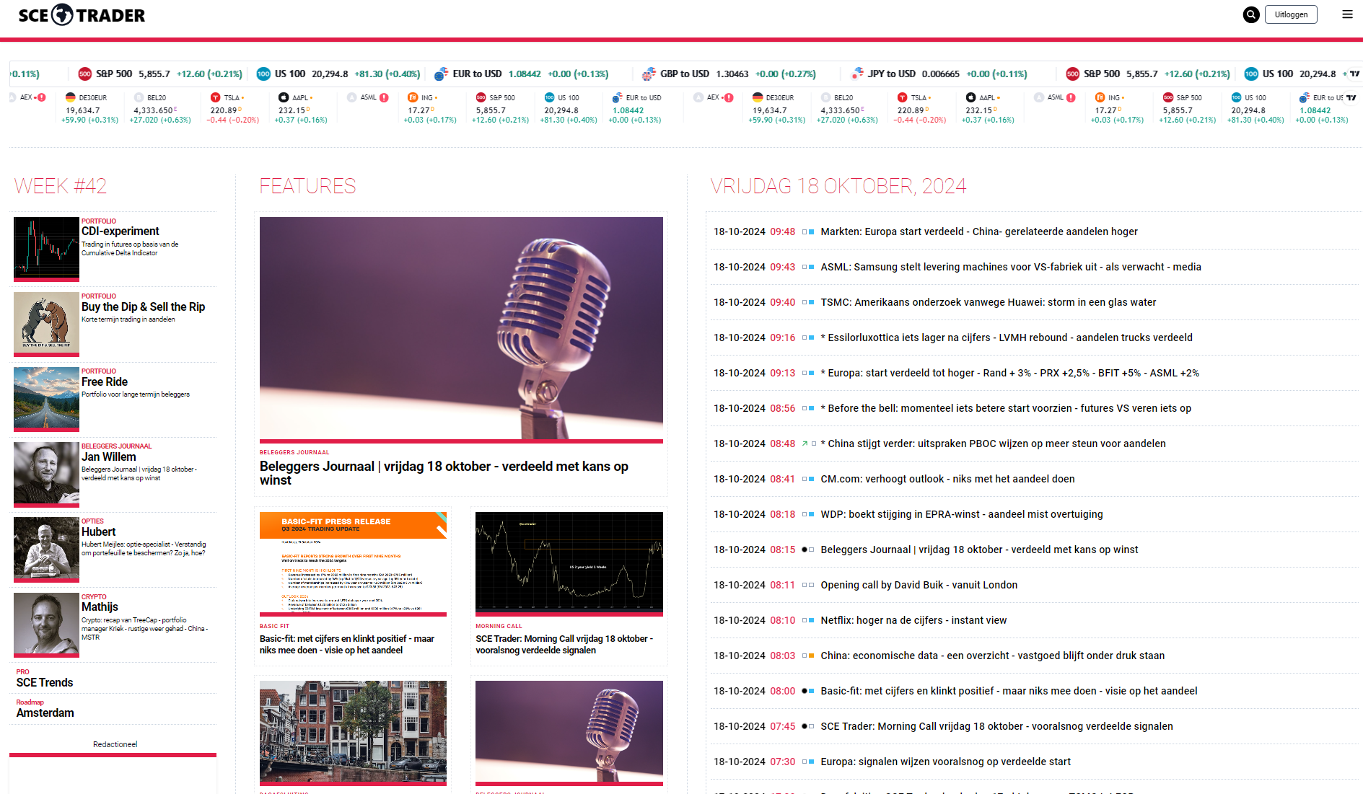Open CDI-experiment portfolio thumbnail
The width and height of the screenshot is (1363, 794).
46,248
